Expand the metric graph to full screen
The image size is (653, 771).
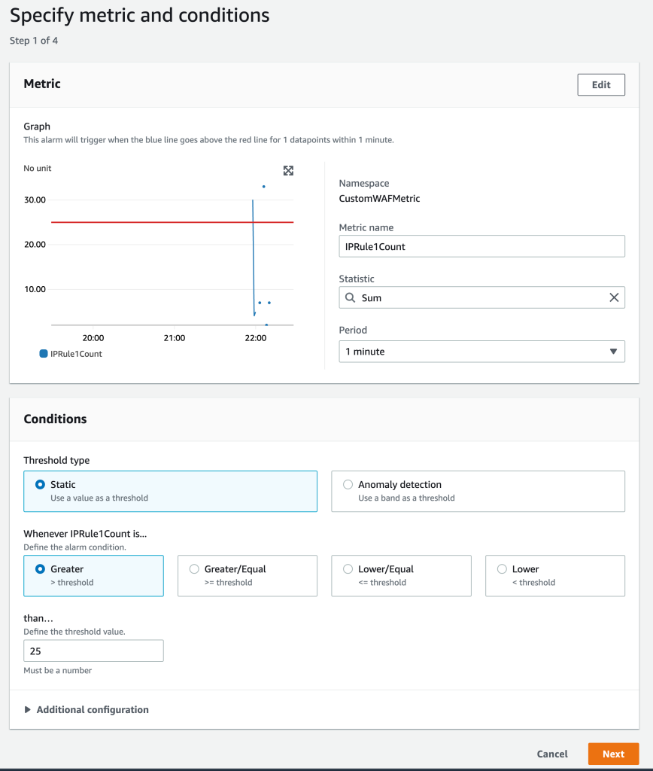click(288, 171)
